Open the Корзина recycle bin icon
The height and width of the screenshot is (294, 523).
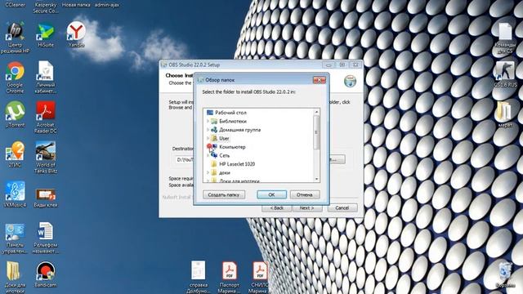(505, 272)
